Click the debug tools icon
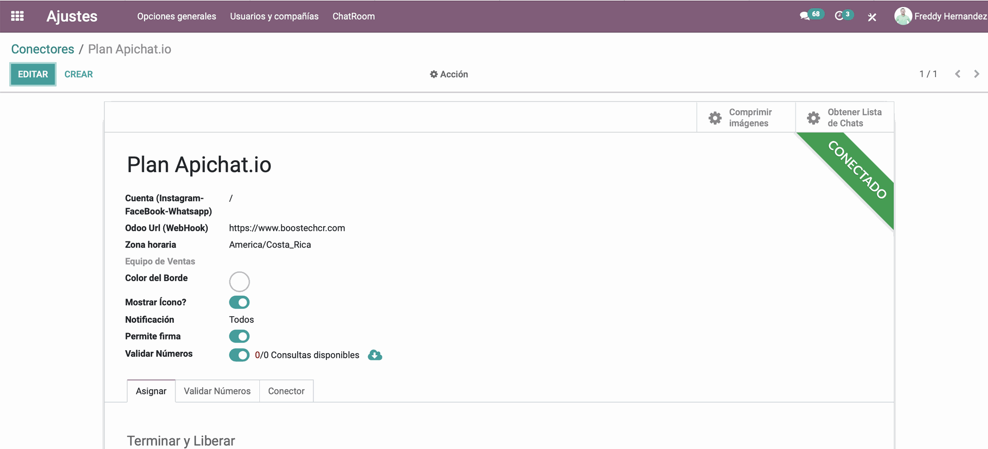The height and width of the screenshot is (449, 988). click(x=872, y=17)
